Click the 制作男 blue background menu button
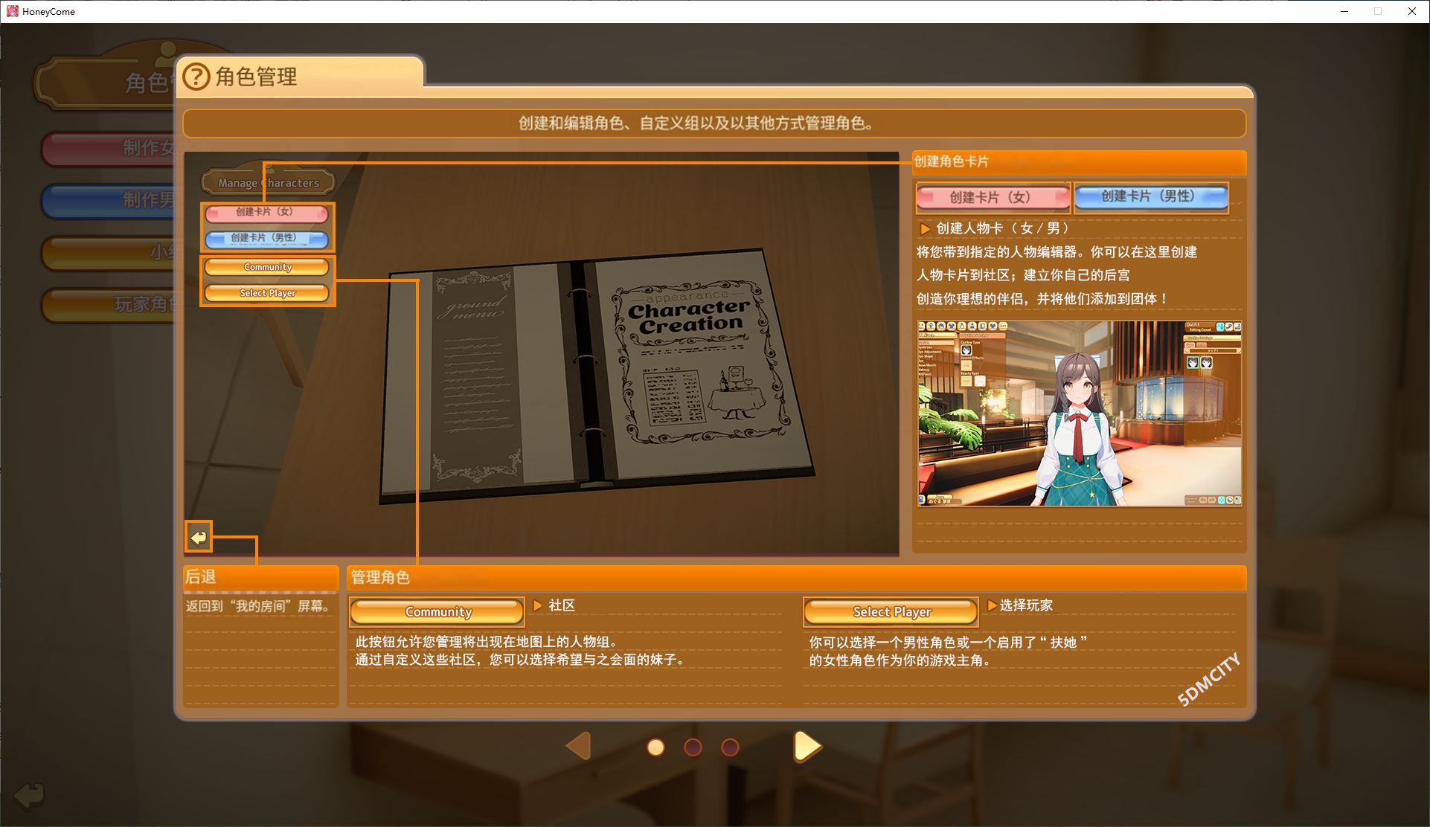 (109, 201)
